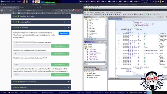
Task: Select __gmon_start__ in Symbol Tree
Action: [93, 55]
